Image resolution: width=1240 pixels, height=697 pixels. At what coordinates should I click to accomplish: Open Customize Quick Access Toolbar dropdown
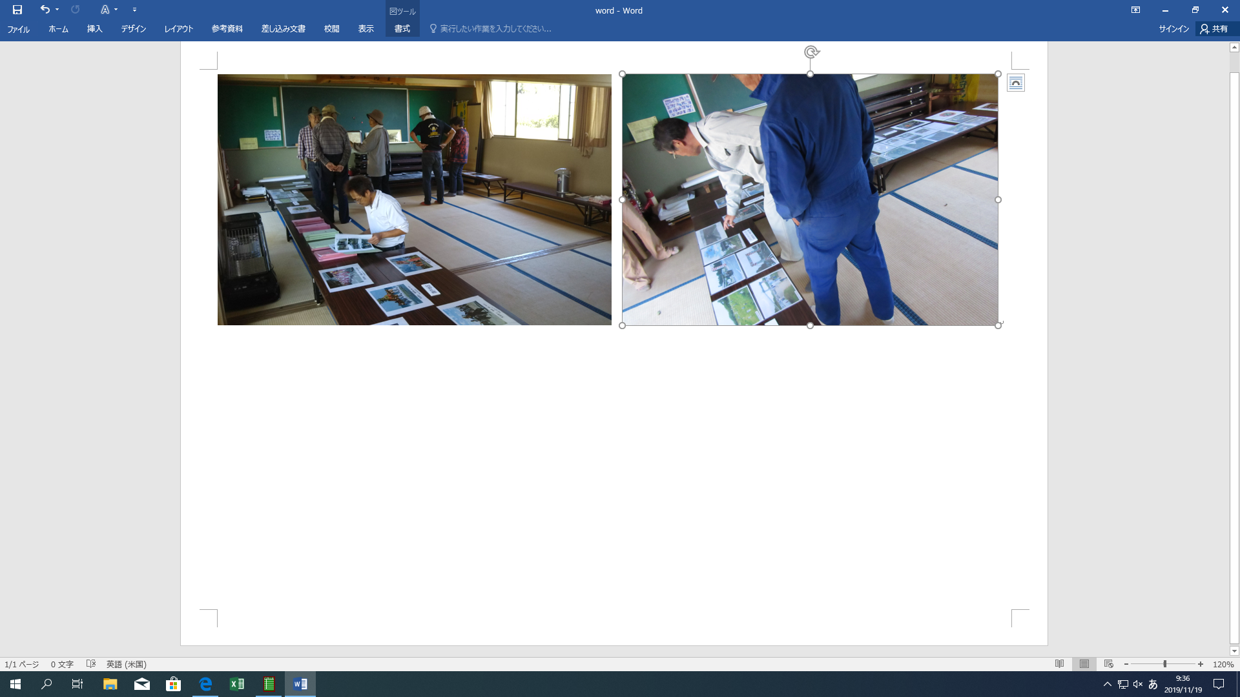[134, 10]
